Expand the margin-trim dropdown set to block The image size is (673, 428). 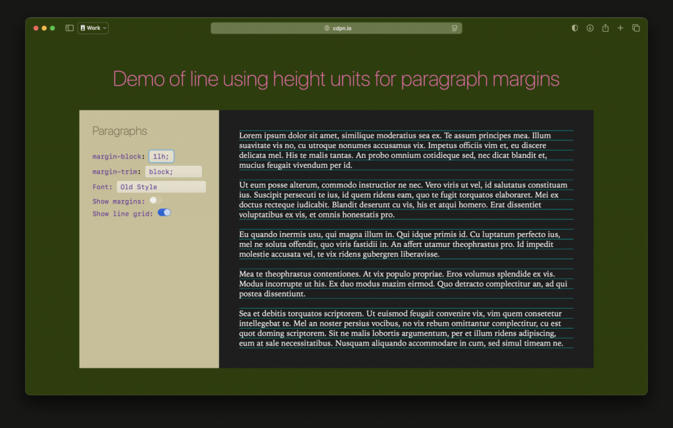[x=174, y=172]
